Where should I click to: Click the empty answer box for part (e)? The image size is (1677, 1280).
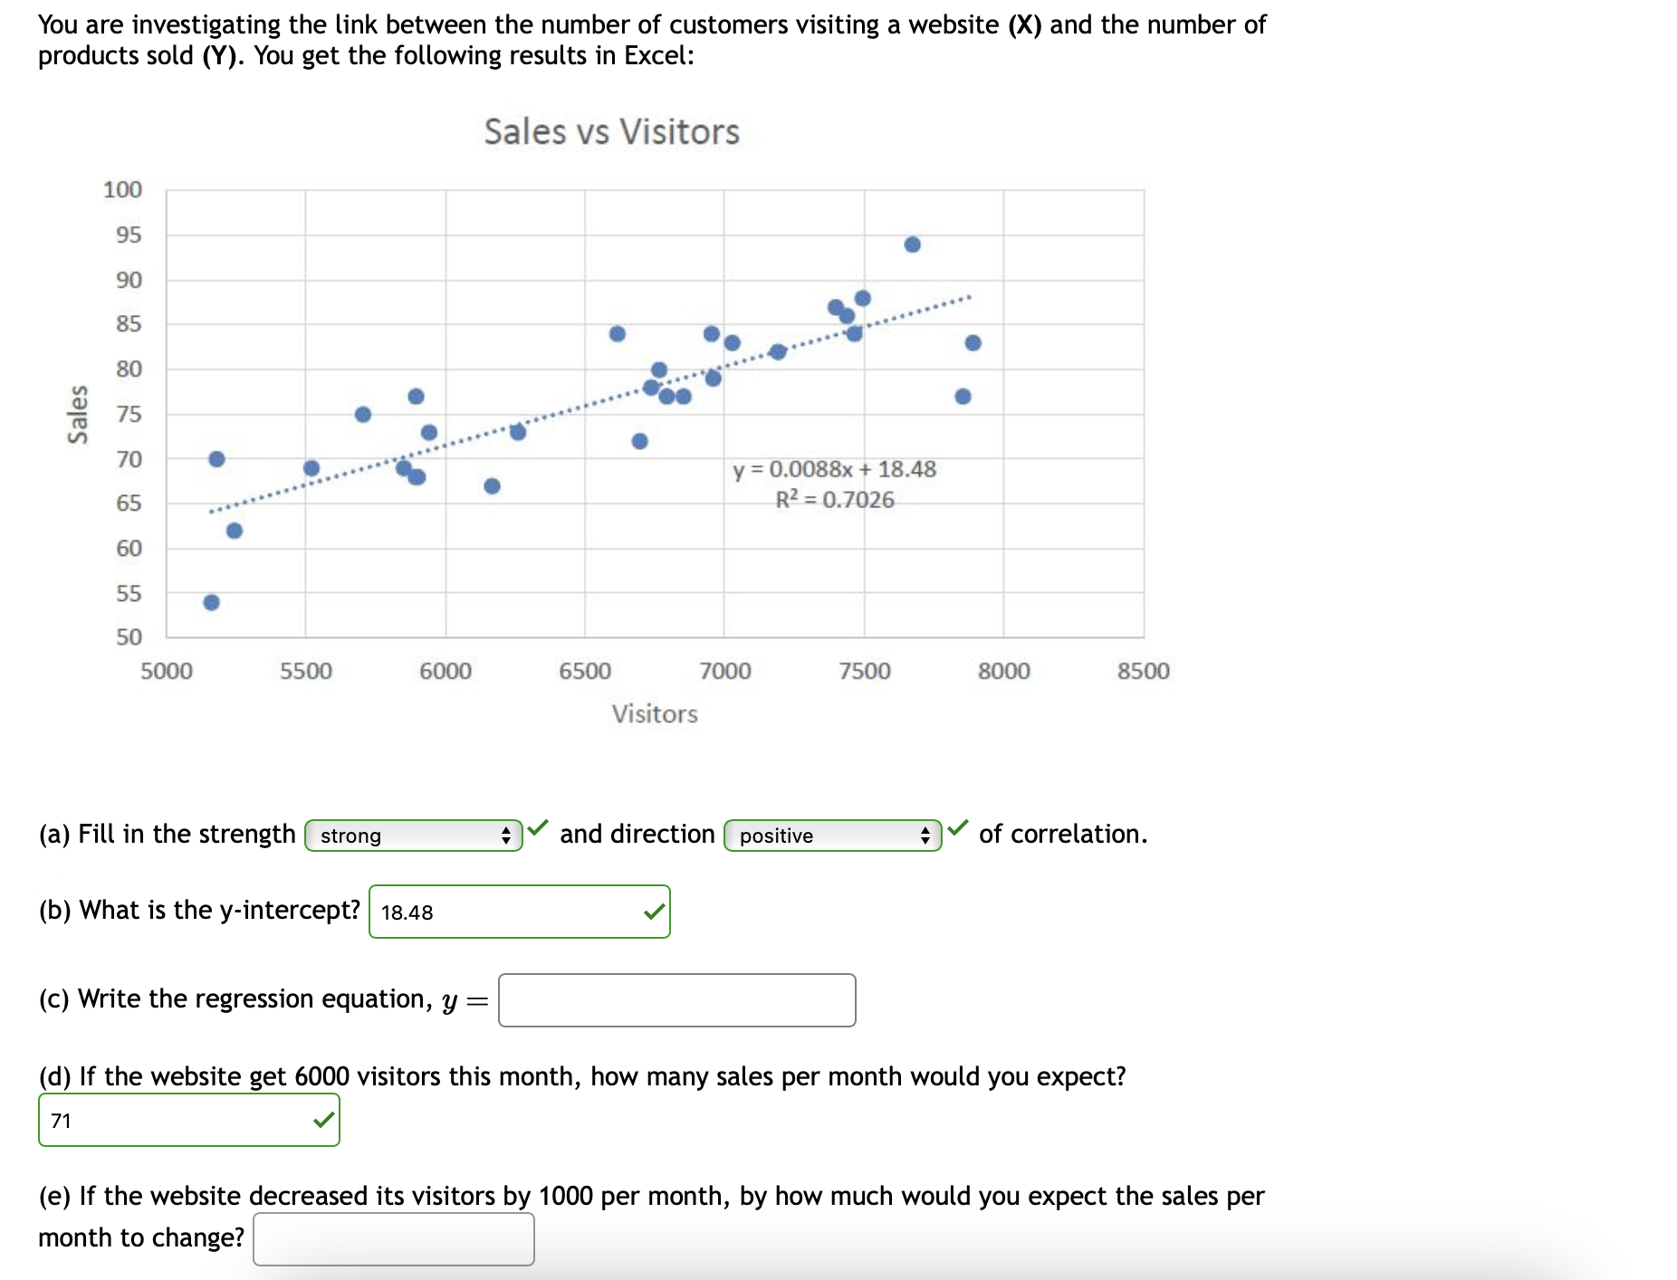[x=394, y=1238]
